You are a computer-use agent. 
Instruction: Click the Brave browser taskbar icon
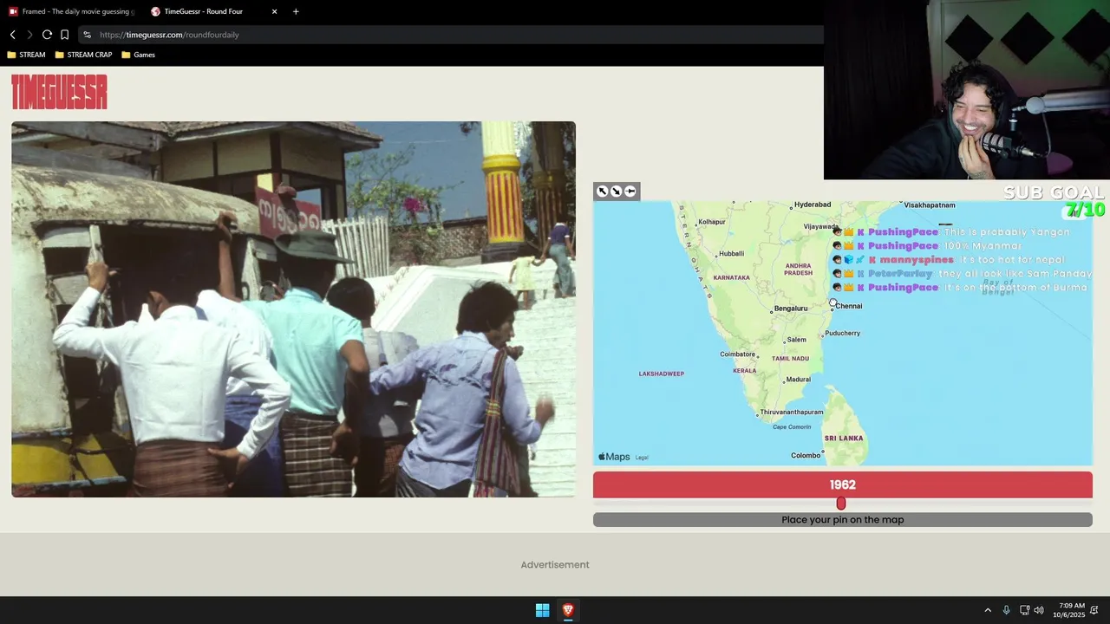coord(568,610)
